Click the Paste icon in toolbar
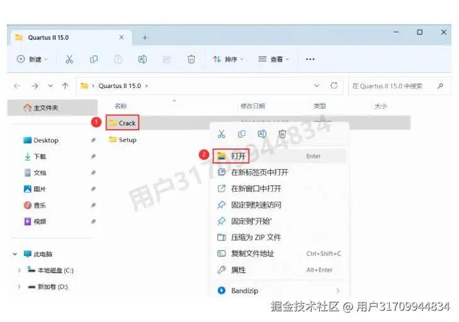459x322 pixels. tap(118, 59)
